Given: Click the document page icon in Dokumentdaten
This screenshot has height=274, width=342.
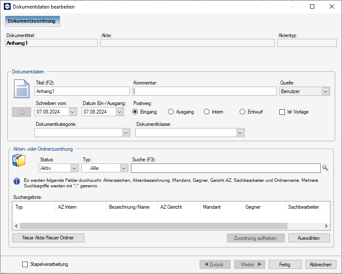Looking at the screenshot, I should pyautogui.click(x=22, y=89).
